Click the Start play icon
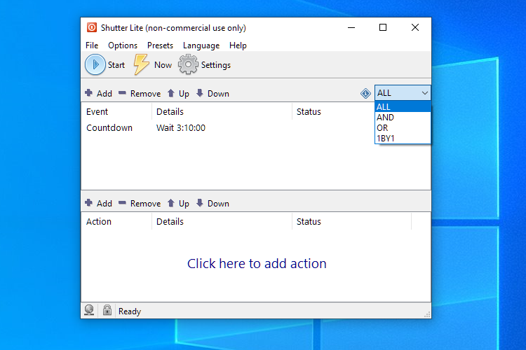Viewport: 526px width, 350px height. (95, 64)
